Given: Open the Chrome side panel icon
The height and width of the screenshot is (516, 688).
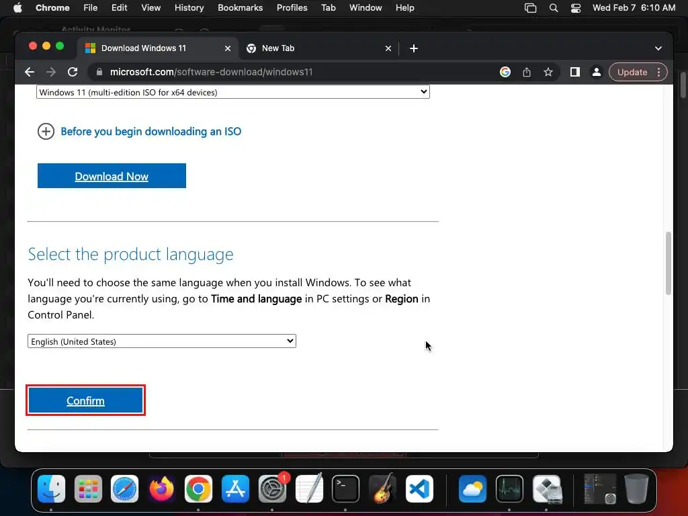Looking at the screenshot, I should [x=575, y=72].
